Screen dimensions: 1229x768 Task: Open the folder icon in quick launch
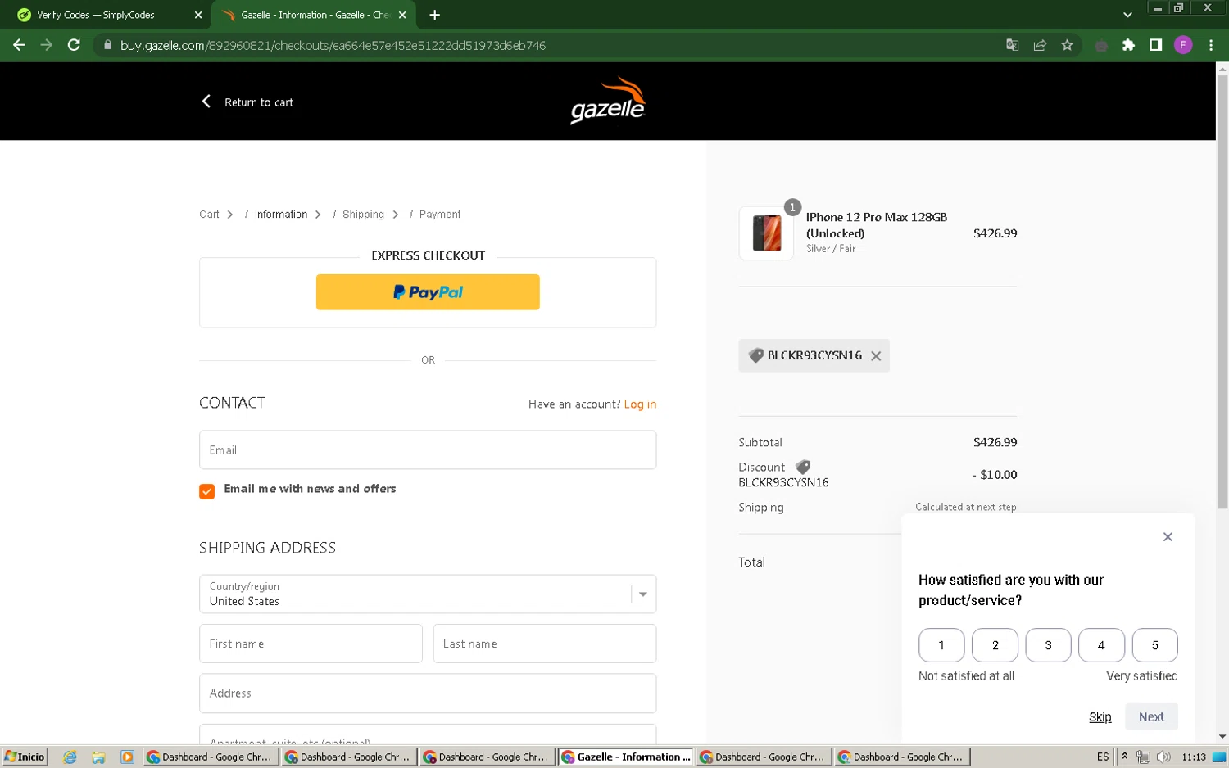point(98,757)
